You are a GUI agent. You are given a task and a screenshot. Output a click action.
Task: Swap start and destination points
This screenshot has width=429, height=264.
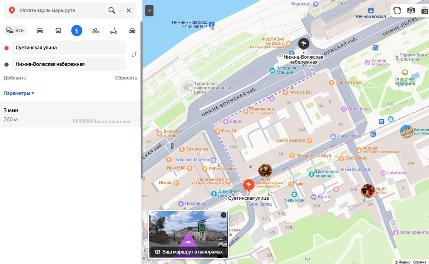[x=134, y=55]
